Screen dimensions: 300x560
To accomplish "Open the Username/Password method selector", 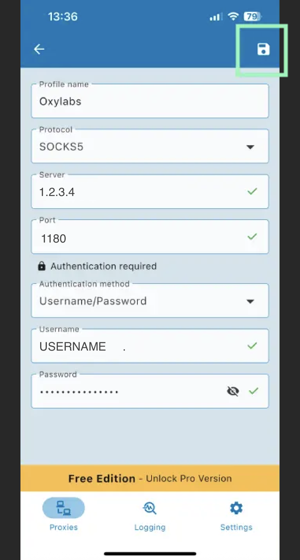I will (150, 301).
